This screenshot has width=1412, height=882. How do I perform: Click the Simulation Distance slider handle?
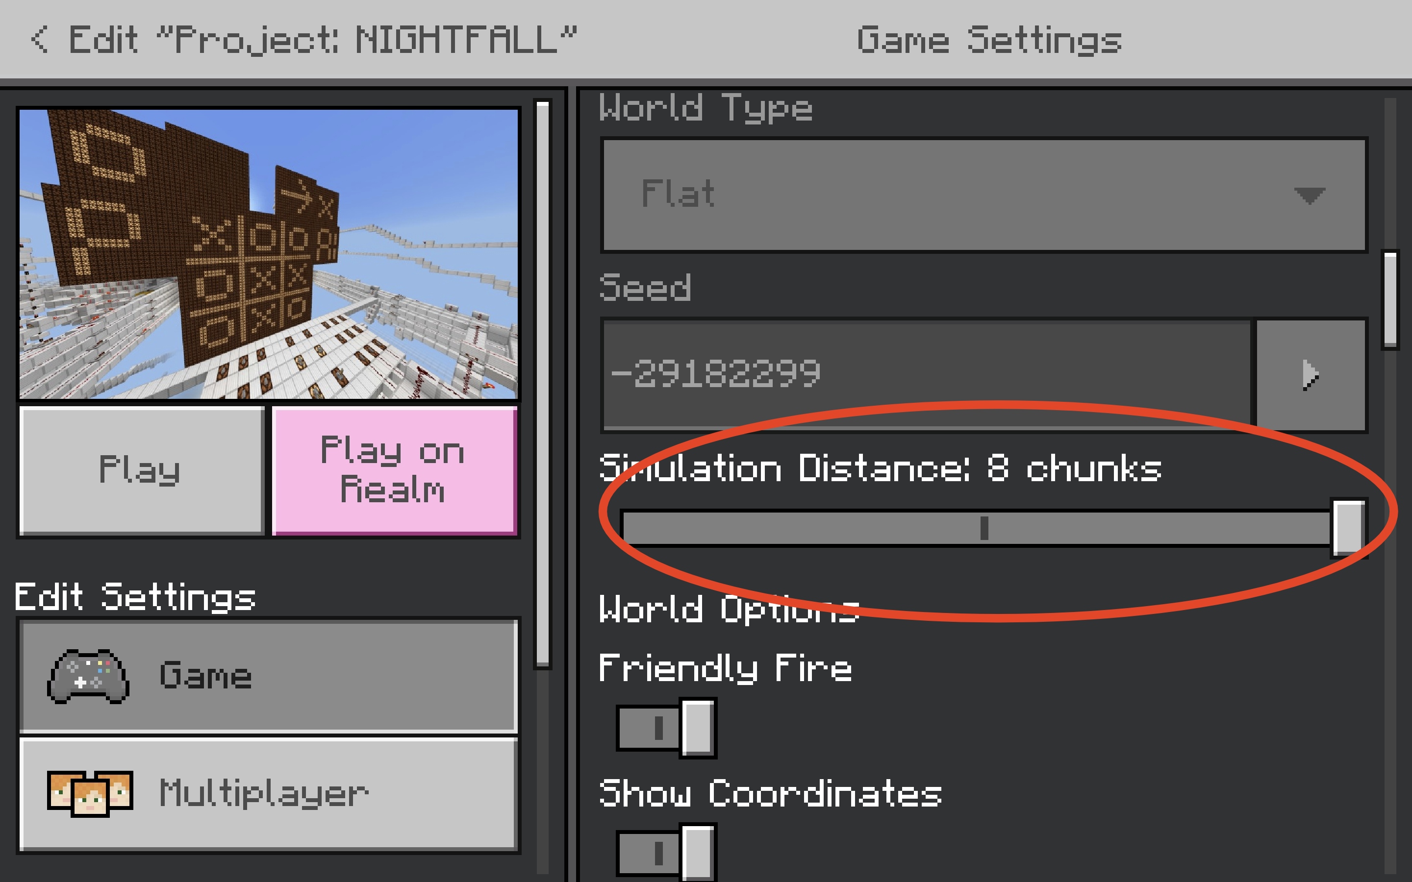(1348, 528)
